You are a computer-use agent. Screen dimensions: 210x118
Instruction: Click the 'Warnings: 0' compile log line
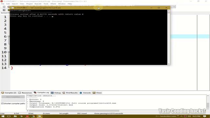click(x=35, y=101)
